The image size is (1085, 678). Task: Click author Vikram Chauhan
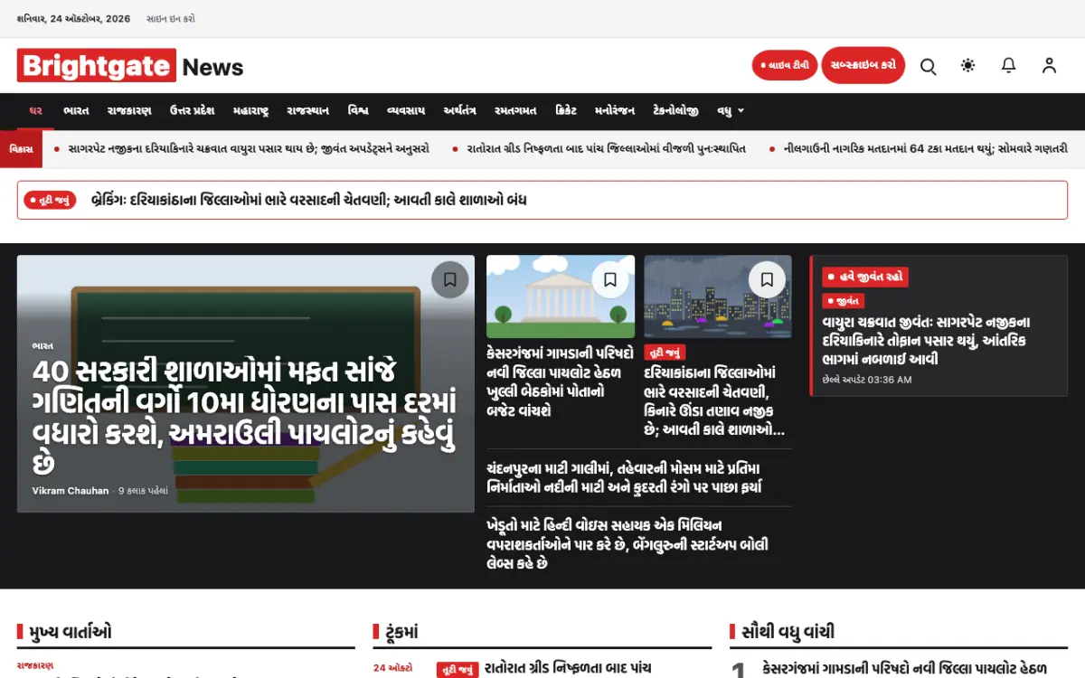(71, 491)
